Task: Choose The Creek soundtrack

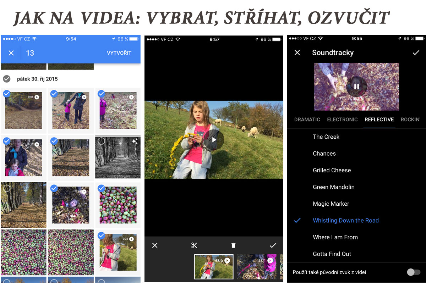Action: click(x=326, y=137)
